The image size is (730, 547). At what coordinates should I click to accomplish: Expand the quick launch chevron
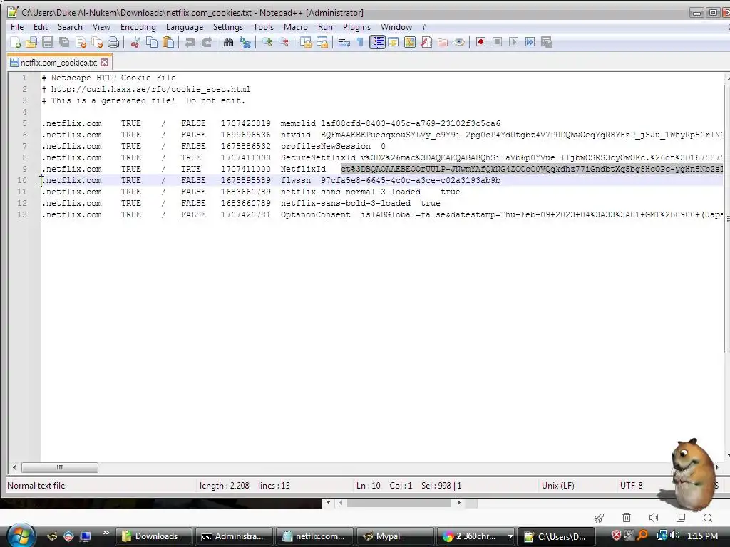pyautogui.click(x=106, y=533)
